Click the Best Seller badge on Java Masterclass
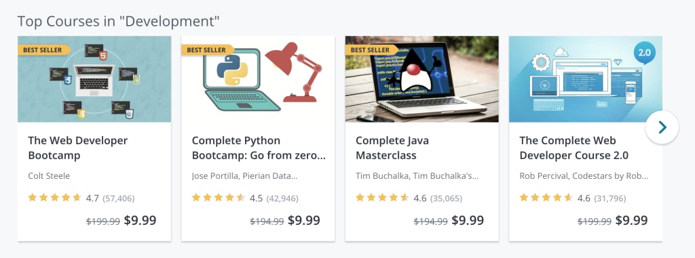The height and width of the screenshot is (258, 695). 371,50
